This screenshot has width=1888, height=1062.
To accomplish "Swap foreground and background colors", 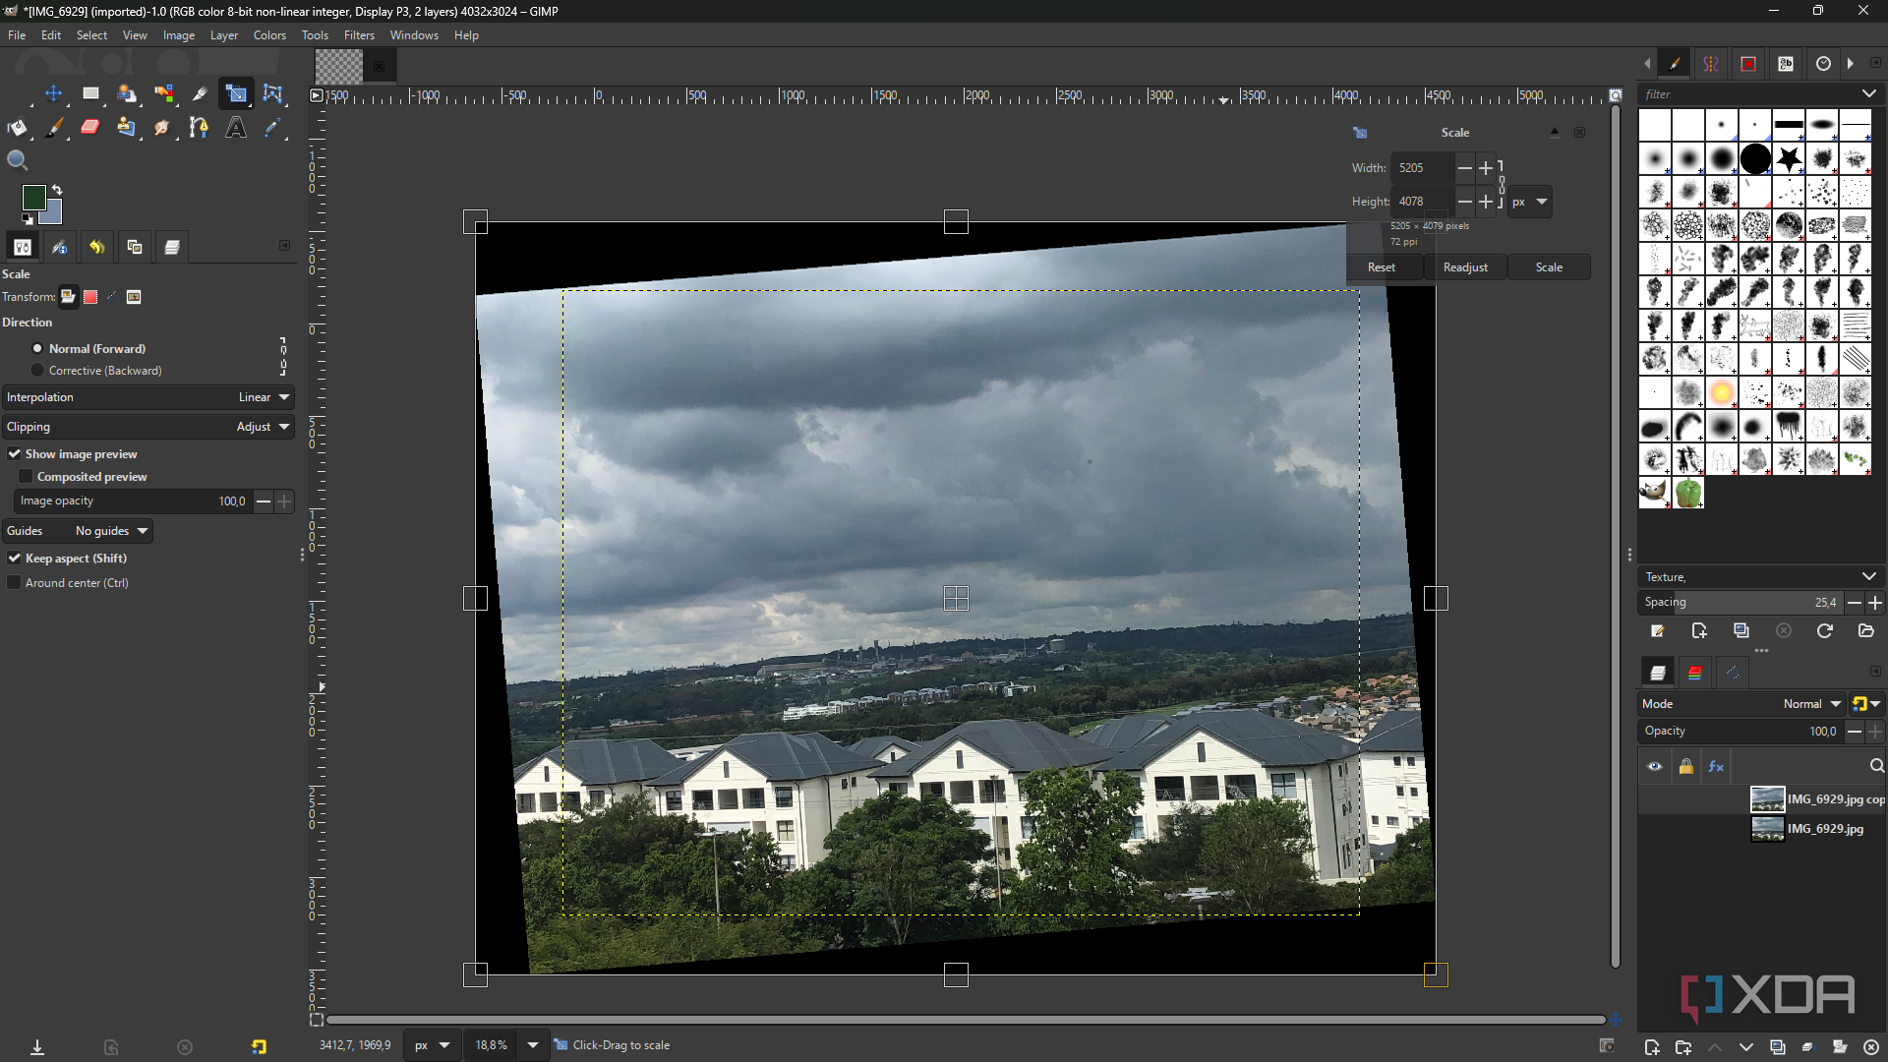I will click(x=57, y=189).
